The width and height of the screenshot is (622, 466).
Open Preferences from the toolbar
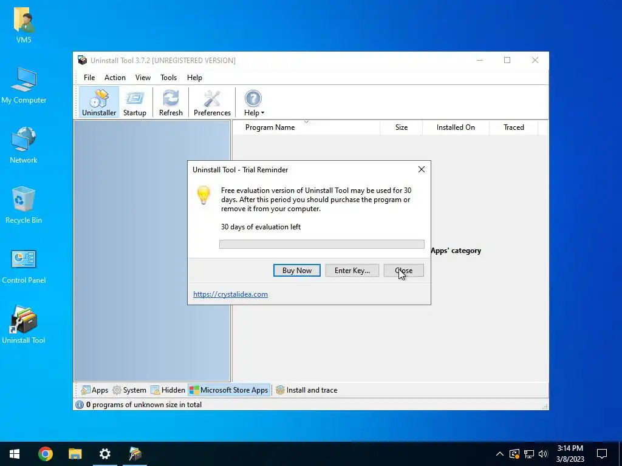pyautogui.click(x=212, y=103)
